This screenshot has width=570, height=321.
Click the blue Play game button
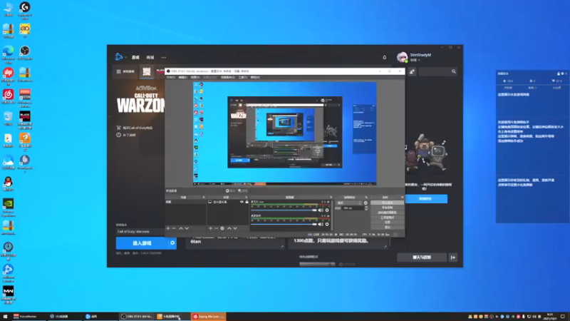point(142,243)
